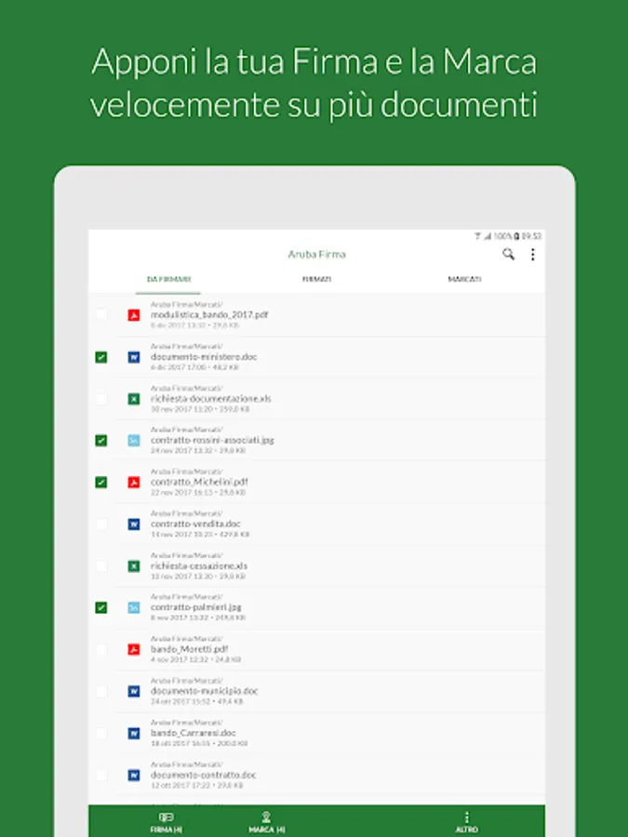Click PDF icon of contratto_Michelini.pdf
The width and height of the screenshot is (628, 837).
(x=133, y=482)
